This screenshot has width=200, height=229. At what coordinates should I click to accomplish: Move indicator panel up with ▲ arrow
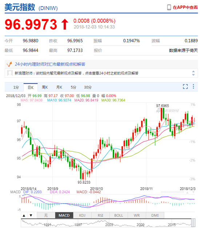coord(24,215)
